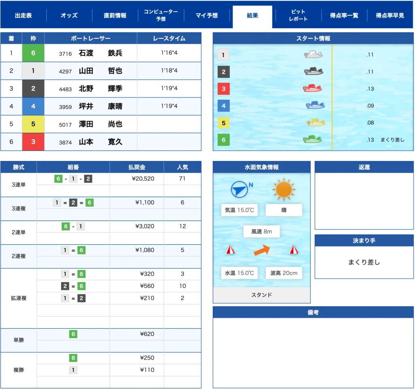Switch to the オッズ tab
Viewport: 415px width, 389px height.
69,15
